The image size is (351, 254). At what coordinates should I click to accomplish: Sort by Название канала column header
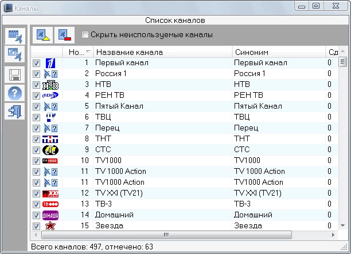[163, 52]
